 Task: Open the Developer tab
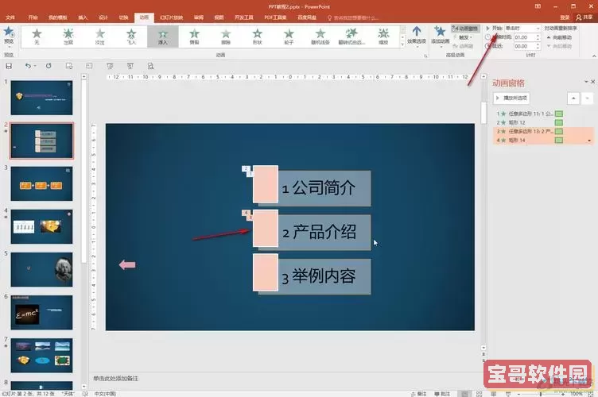[x=244, y=17]
